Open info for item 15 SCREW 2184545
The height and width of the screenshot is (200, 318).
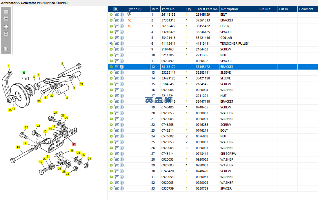[x=122, y=84]
